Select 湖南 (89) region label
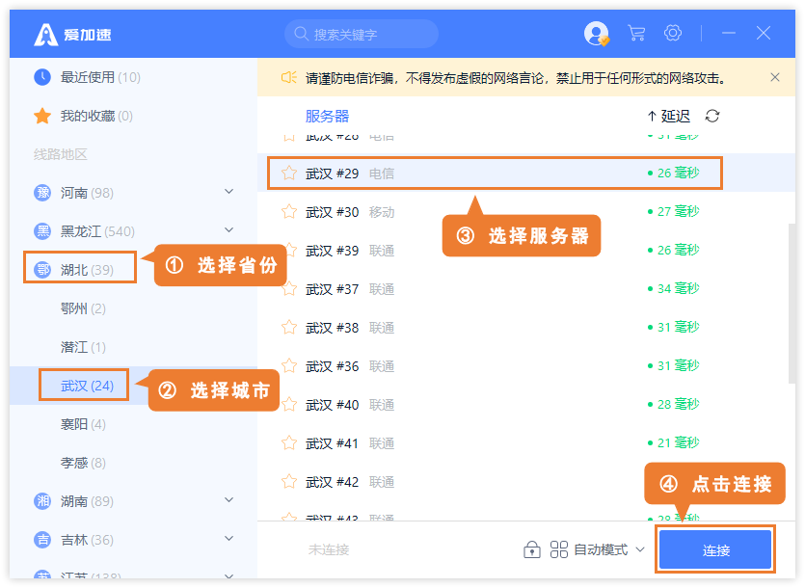 coord(87,500)
